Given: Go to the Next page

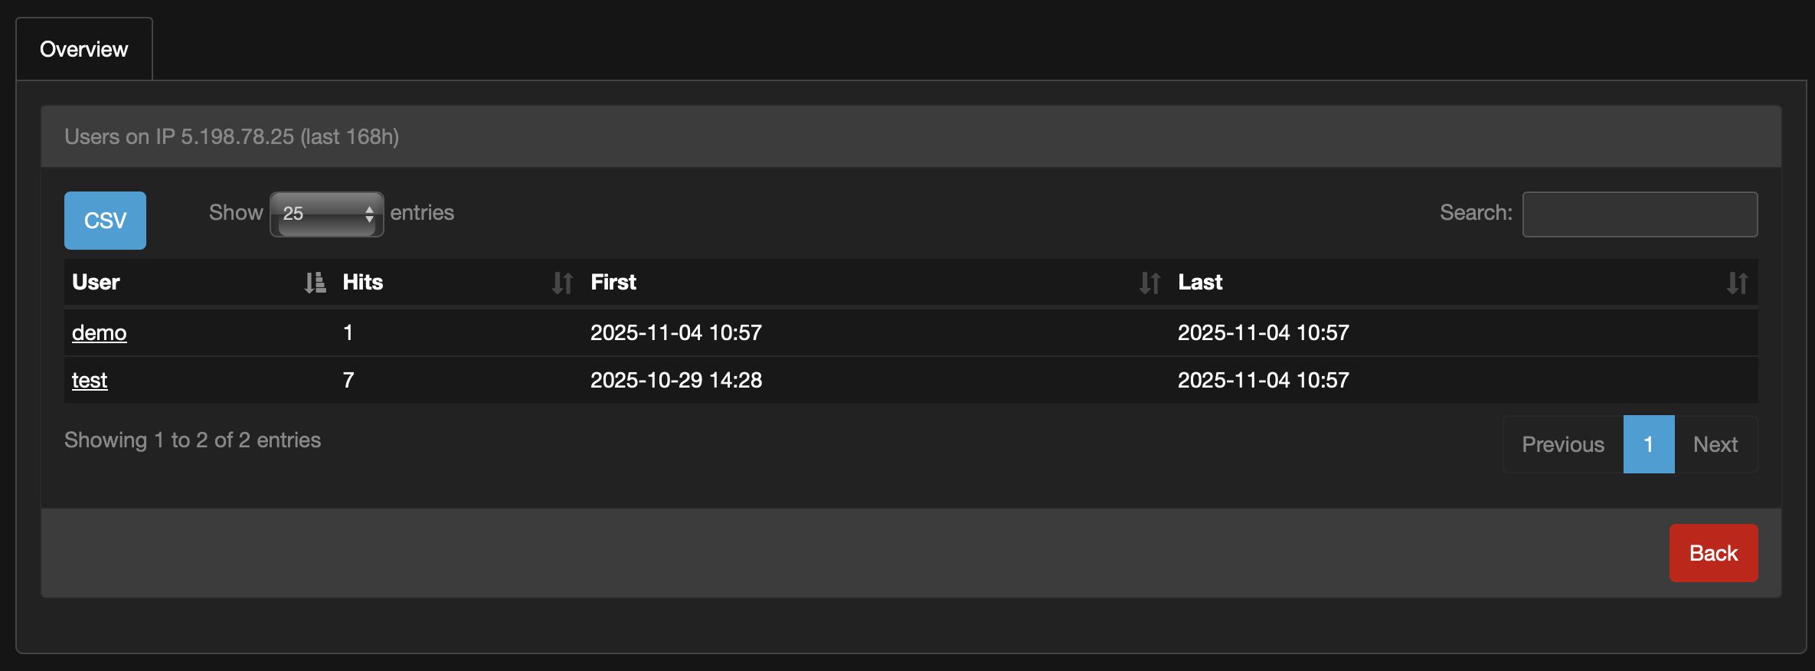Looking at the screenshot, I should (x=1715, y=444).
